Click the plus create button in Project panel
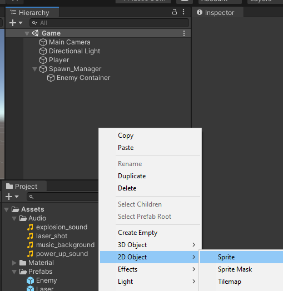 pyautogui.click(x=9, y=197)
